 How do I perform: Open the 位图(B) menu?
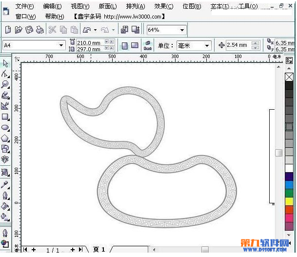[192, 6]
